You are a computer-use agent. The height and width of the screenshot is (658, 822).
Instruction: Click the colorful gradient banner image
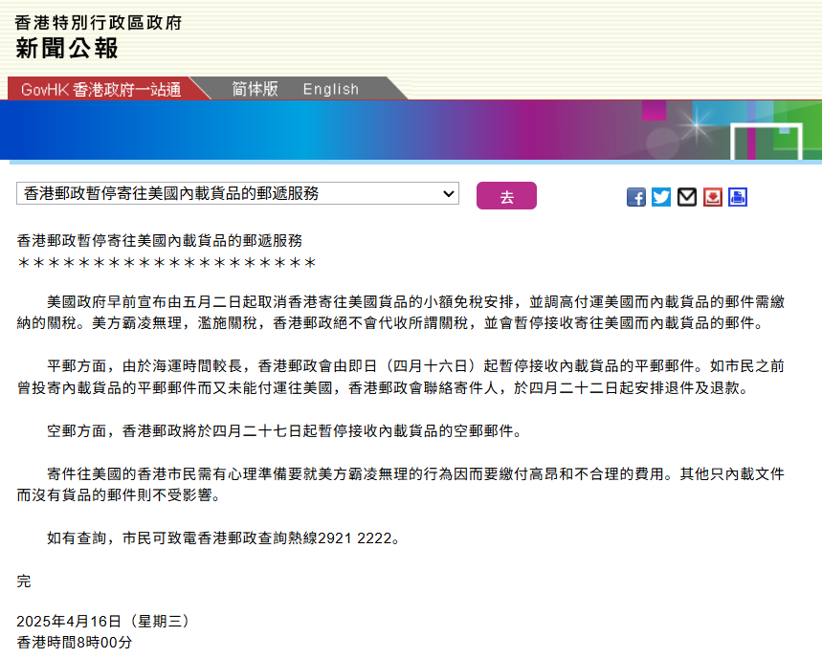click(x=411, y=130)
